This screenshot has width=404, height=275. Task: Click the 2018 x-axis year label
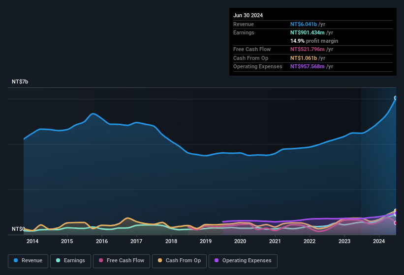pos(171,241)
